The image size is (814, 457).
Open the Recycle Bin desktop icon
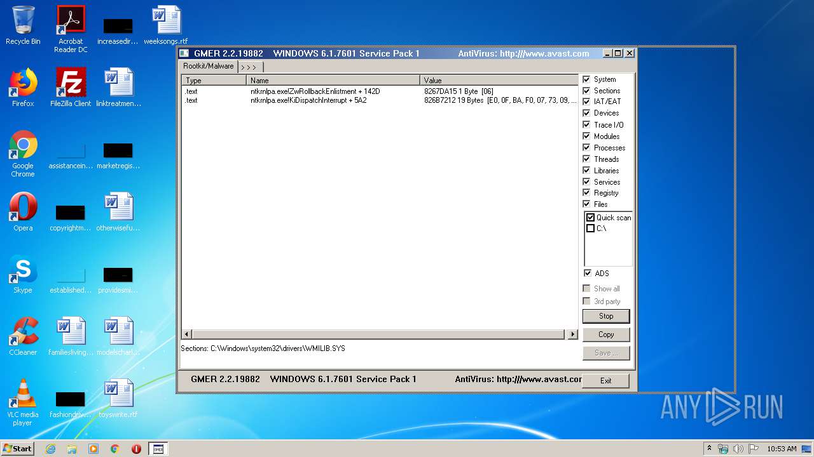[x=23, y=26]
